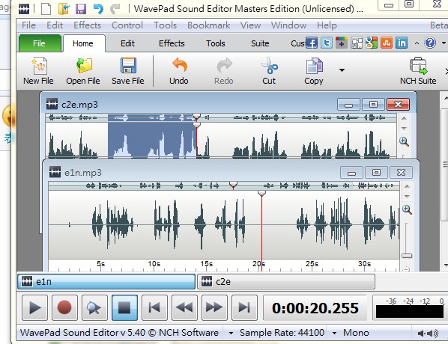Open the Control menu

[x=127, y=25]
